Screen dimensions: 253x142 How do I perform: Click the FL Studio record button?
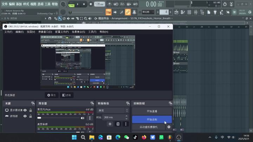91,4
